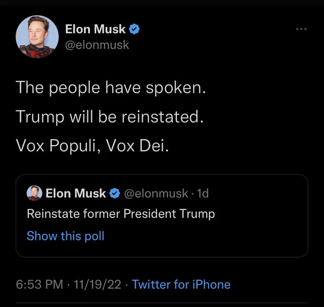This screenshot has height=307, width=324.
Task: Select the Elon Musk name in the quoted tweet
Action: click(x=76, y=193)
